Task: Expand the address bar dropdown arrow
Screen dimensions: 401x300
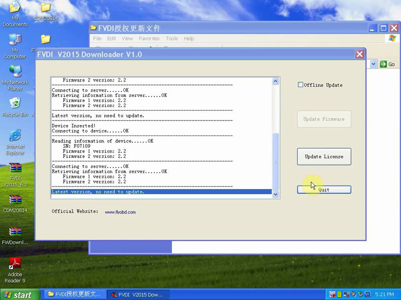Action: (x=373, y=64)
